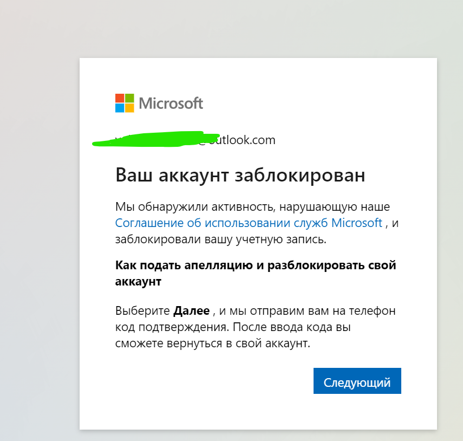The width and height of the screenshot is (463, 441).
Task: Click the blue 'Следующий' button
Action: click(x=357, y=381)
